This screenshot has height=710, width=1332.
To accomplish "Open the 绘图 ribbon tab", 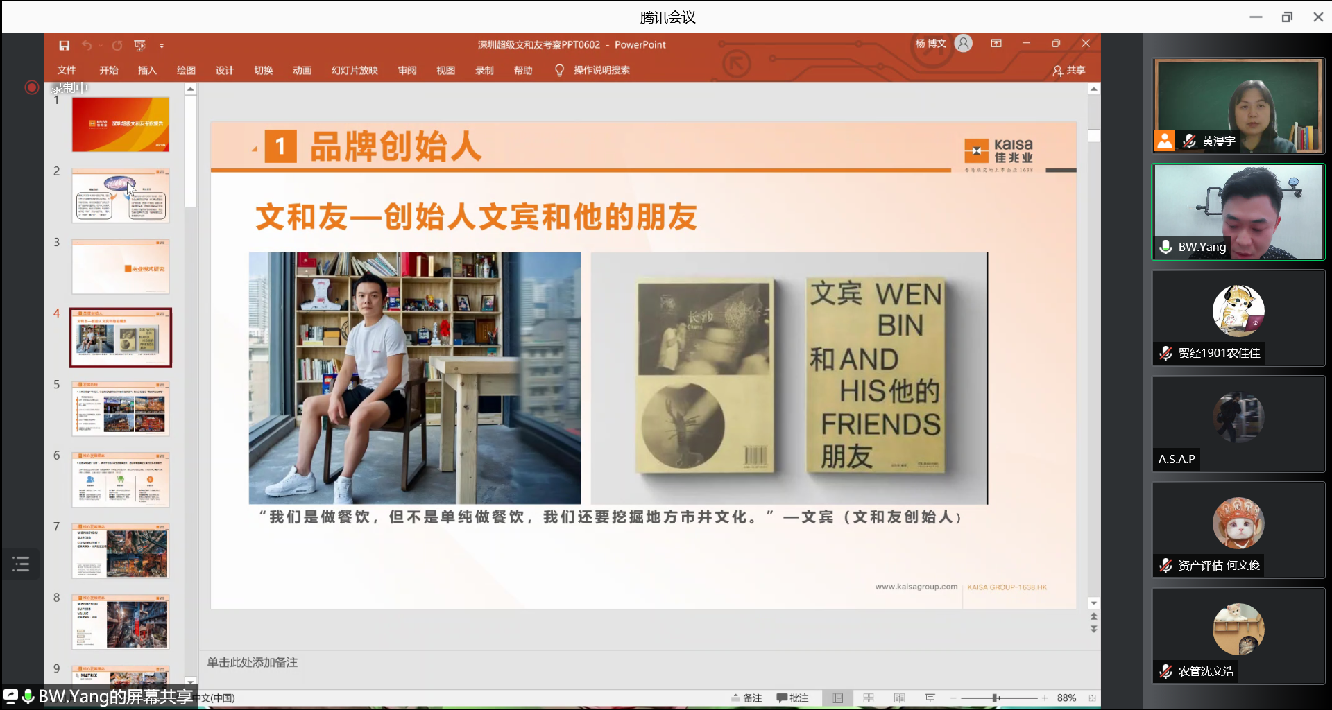I will [186, 70].
